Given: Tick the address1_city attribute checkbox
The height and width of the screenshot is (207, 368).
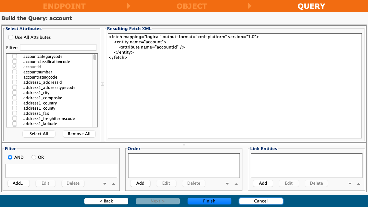Looking at the screenshot, I should coord(15,93).
